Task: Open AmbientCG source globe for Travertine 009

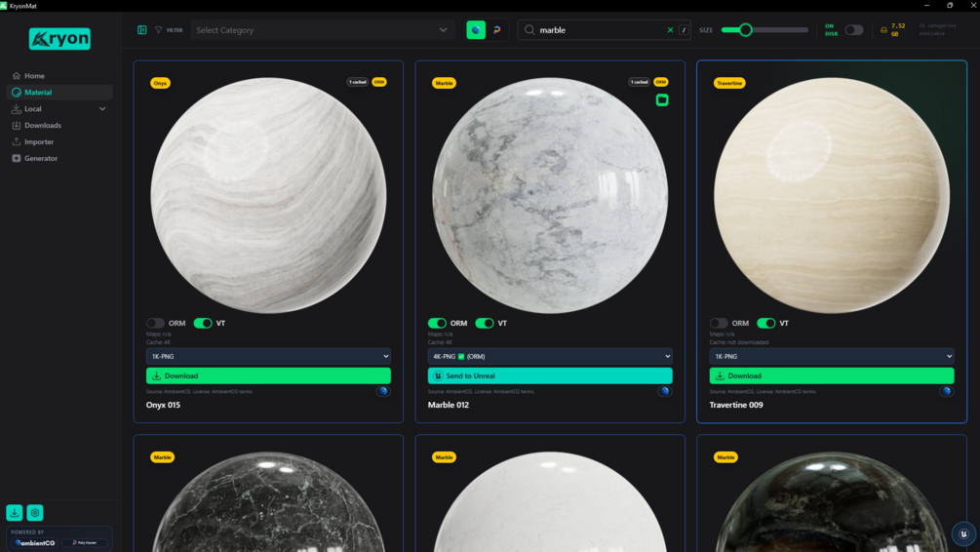Action: pos(946,391)
